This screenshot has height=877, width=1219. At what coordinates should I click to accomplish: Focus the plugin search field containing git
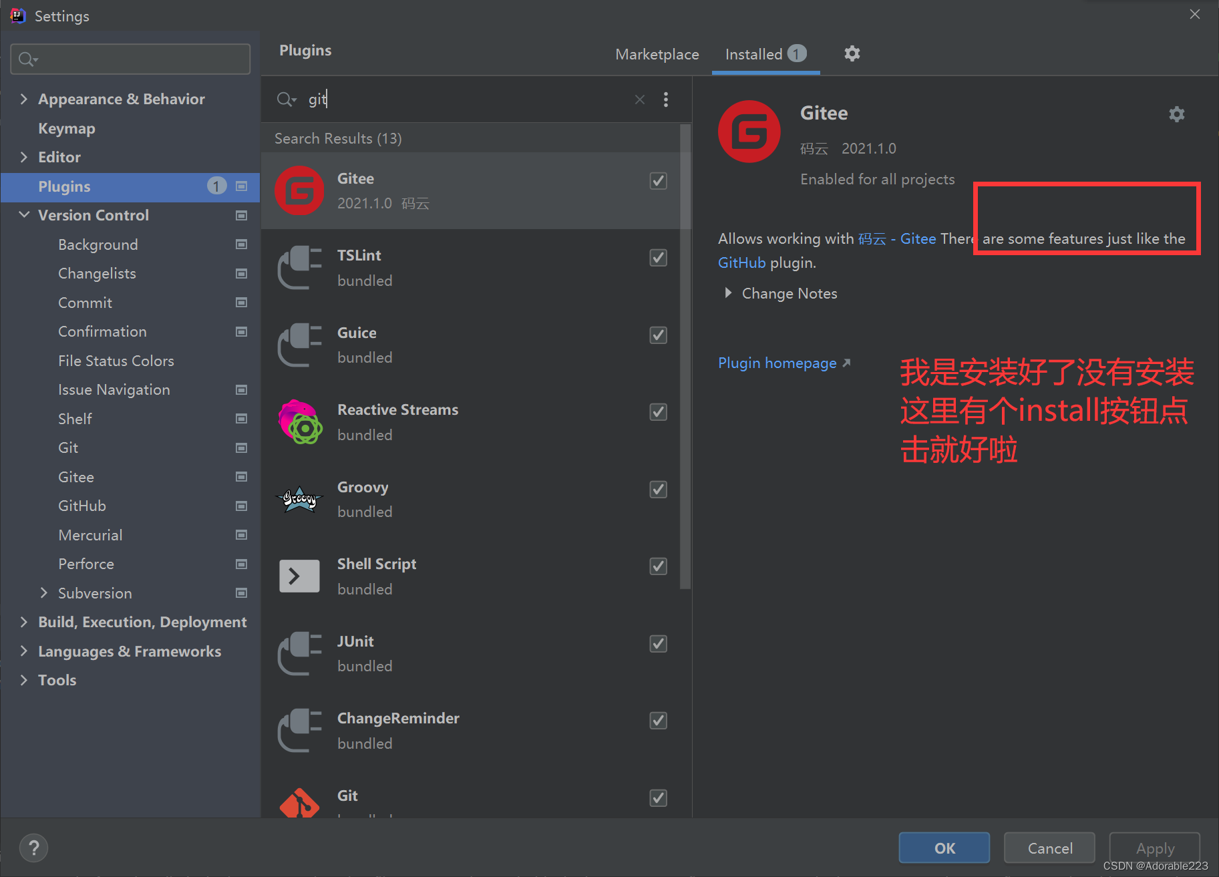(468, 100)
